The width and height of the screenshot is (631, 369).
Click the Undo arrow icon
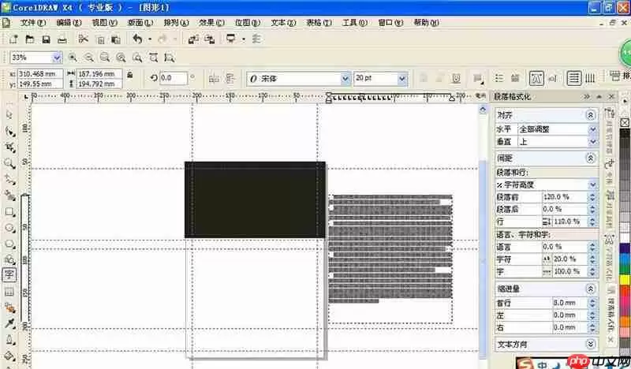pos(137,39)
